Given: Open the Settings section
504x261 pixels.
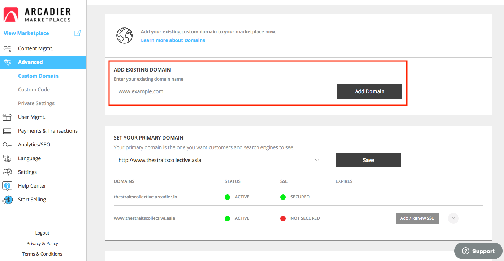Looking at the screenshot, I should (x=27, y=172).
